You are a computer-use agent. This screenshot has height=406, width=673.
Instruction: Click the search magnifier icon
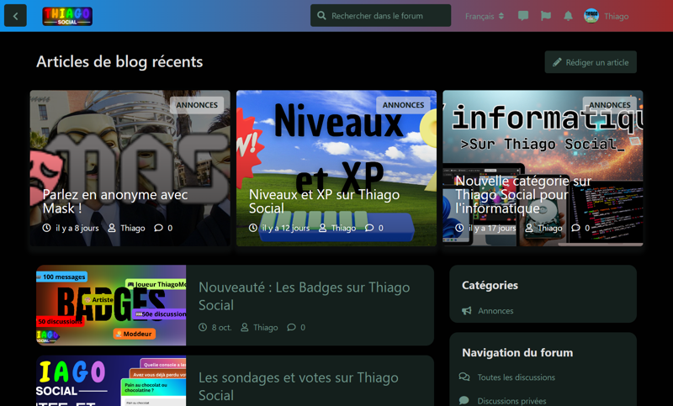tap(321, 16)
